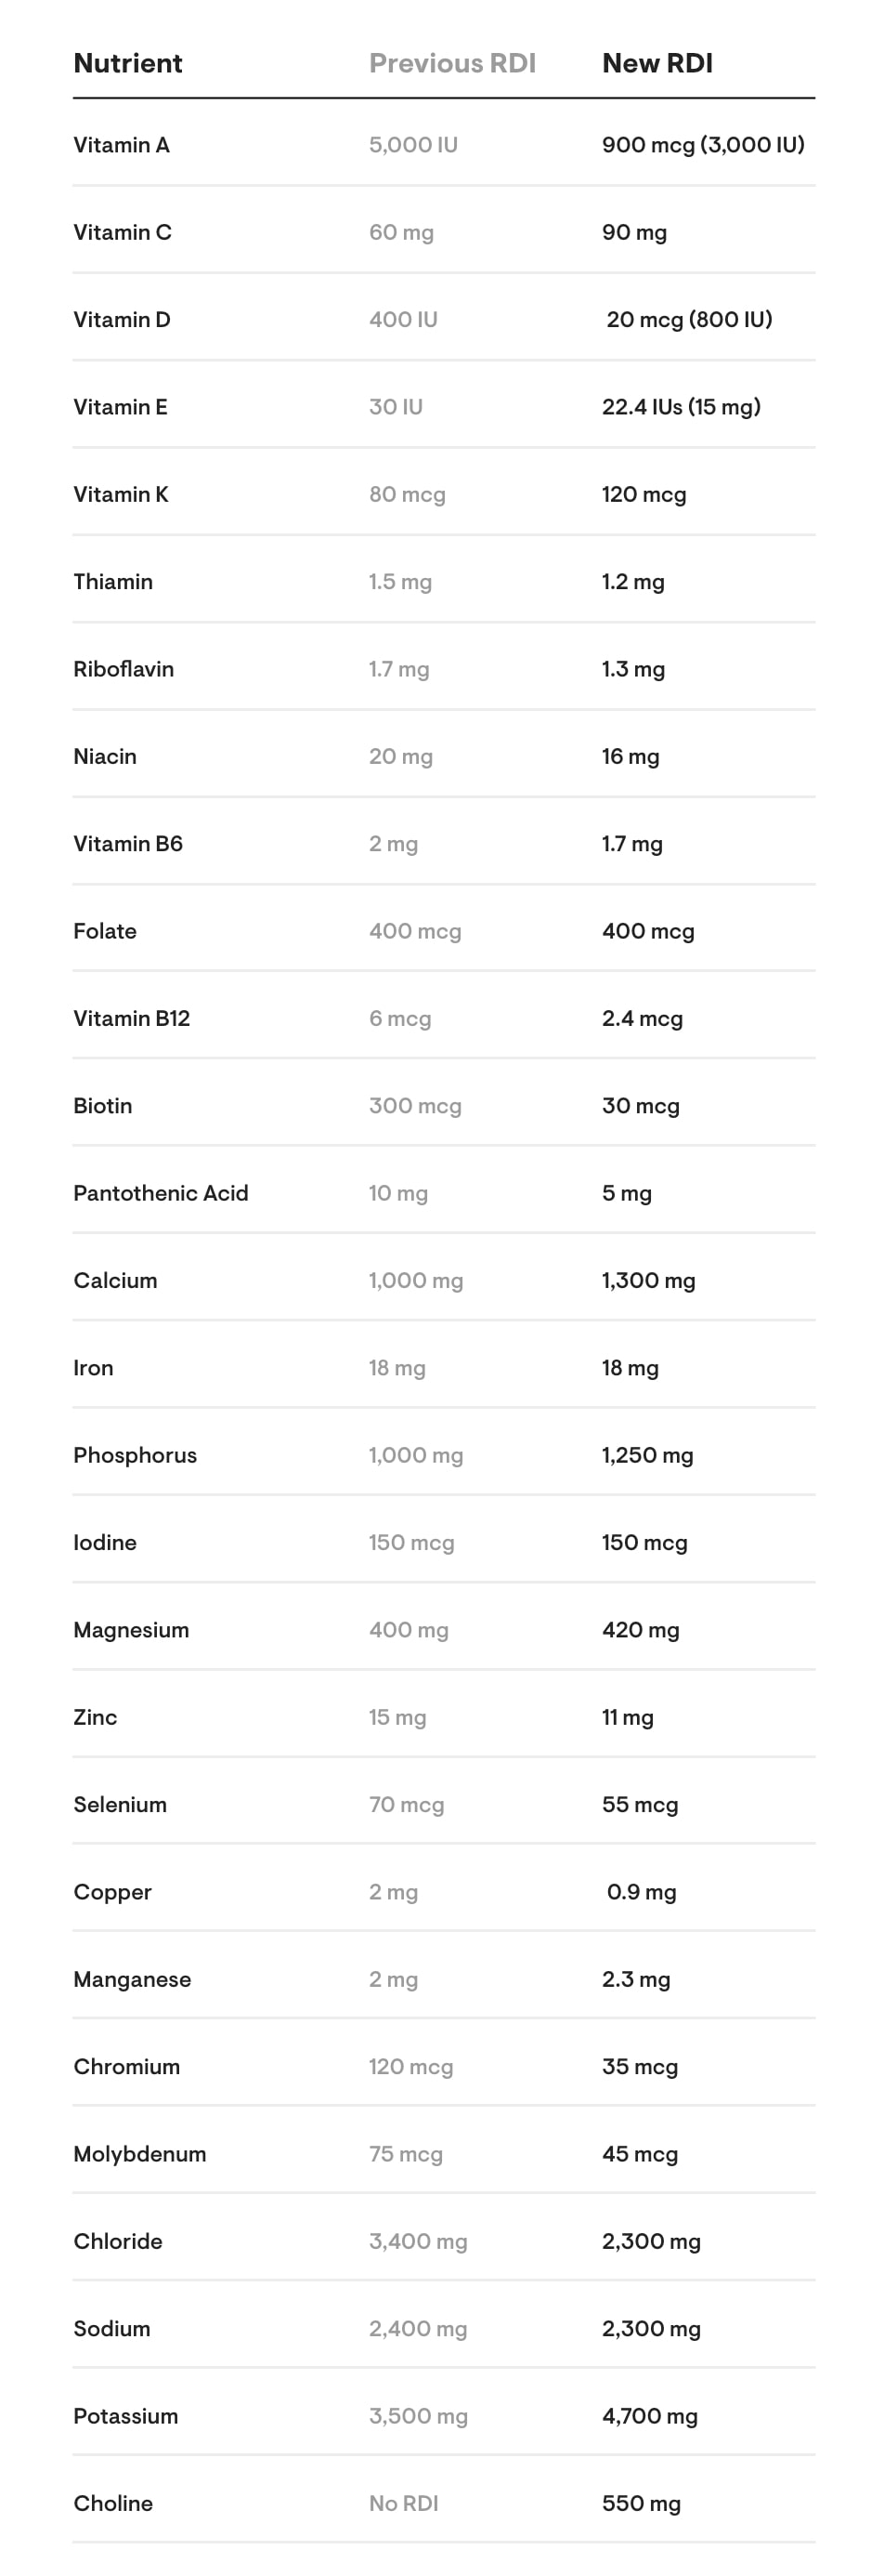This screenshot has width=884, height=2576.
Task: Select Choline's No RDI cell
Action: click(404, 2503)
